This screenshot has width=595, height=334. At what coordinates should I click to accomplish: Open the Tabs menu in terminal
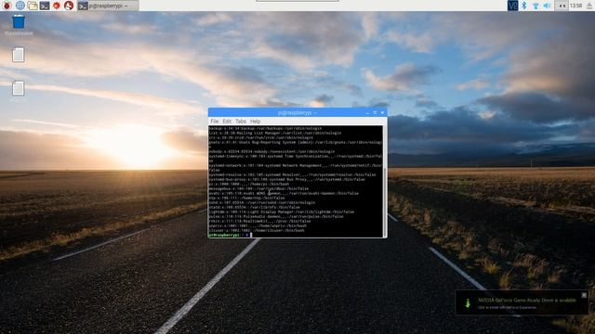241,122
